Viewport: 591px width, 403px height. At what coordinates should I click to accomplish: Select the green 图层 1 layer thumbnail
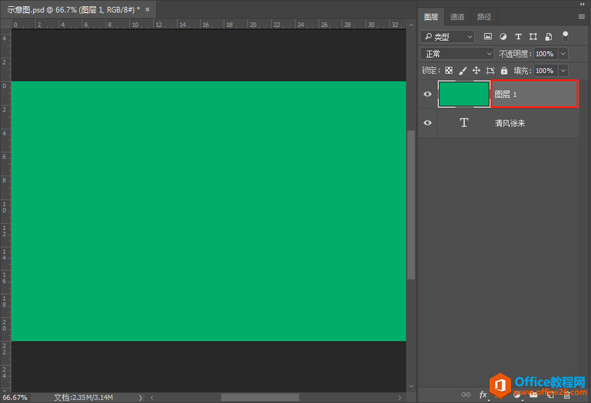tap(464, 94)
